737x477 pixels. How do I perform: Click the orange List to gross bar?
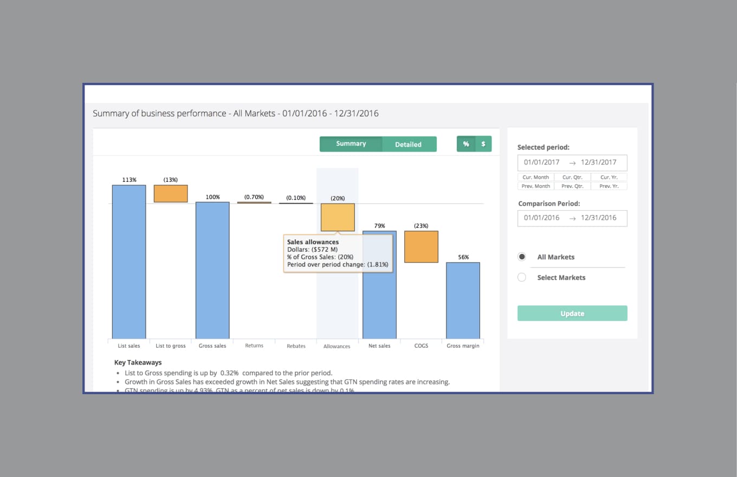point(171,194)
